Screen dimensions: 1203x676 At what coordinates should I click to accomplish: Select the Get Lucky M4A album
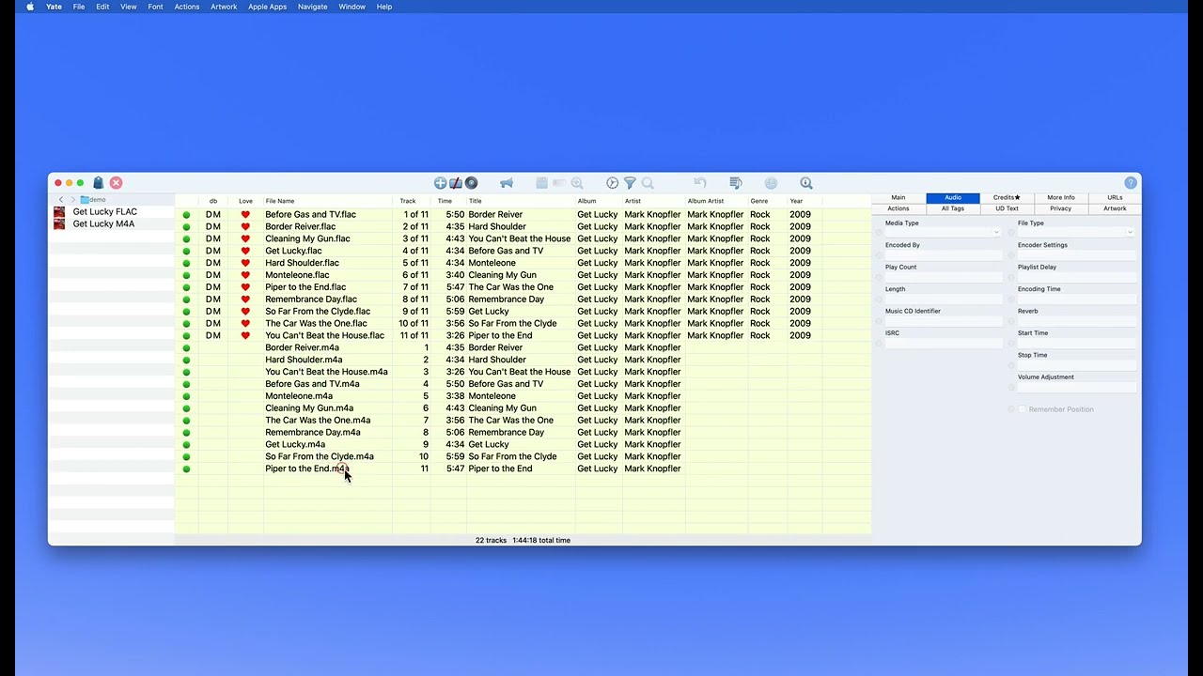click(x=103, y=224)
